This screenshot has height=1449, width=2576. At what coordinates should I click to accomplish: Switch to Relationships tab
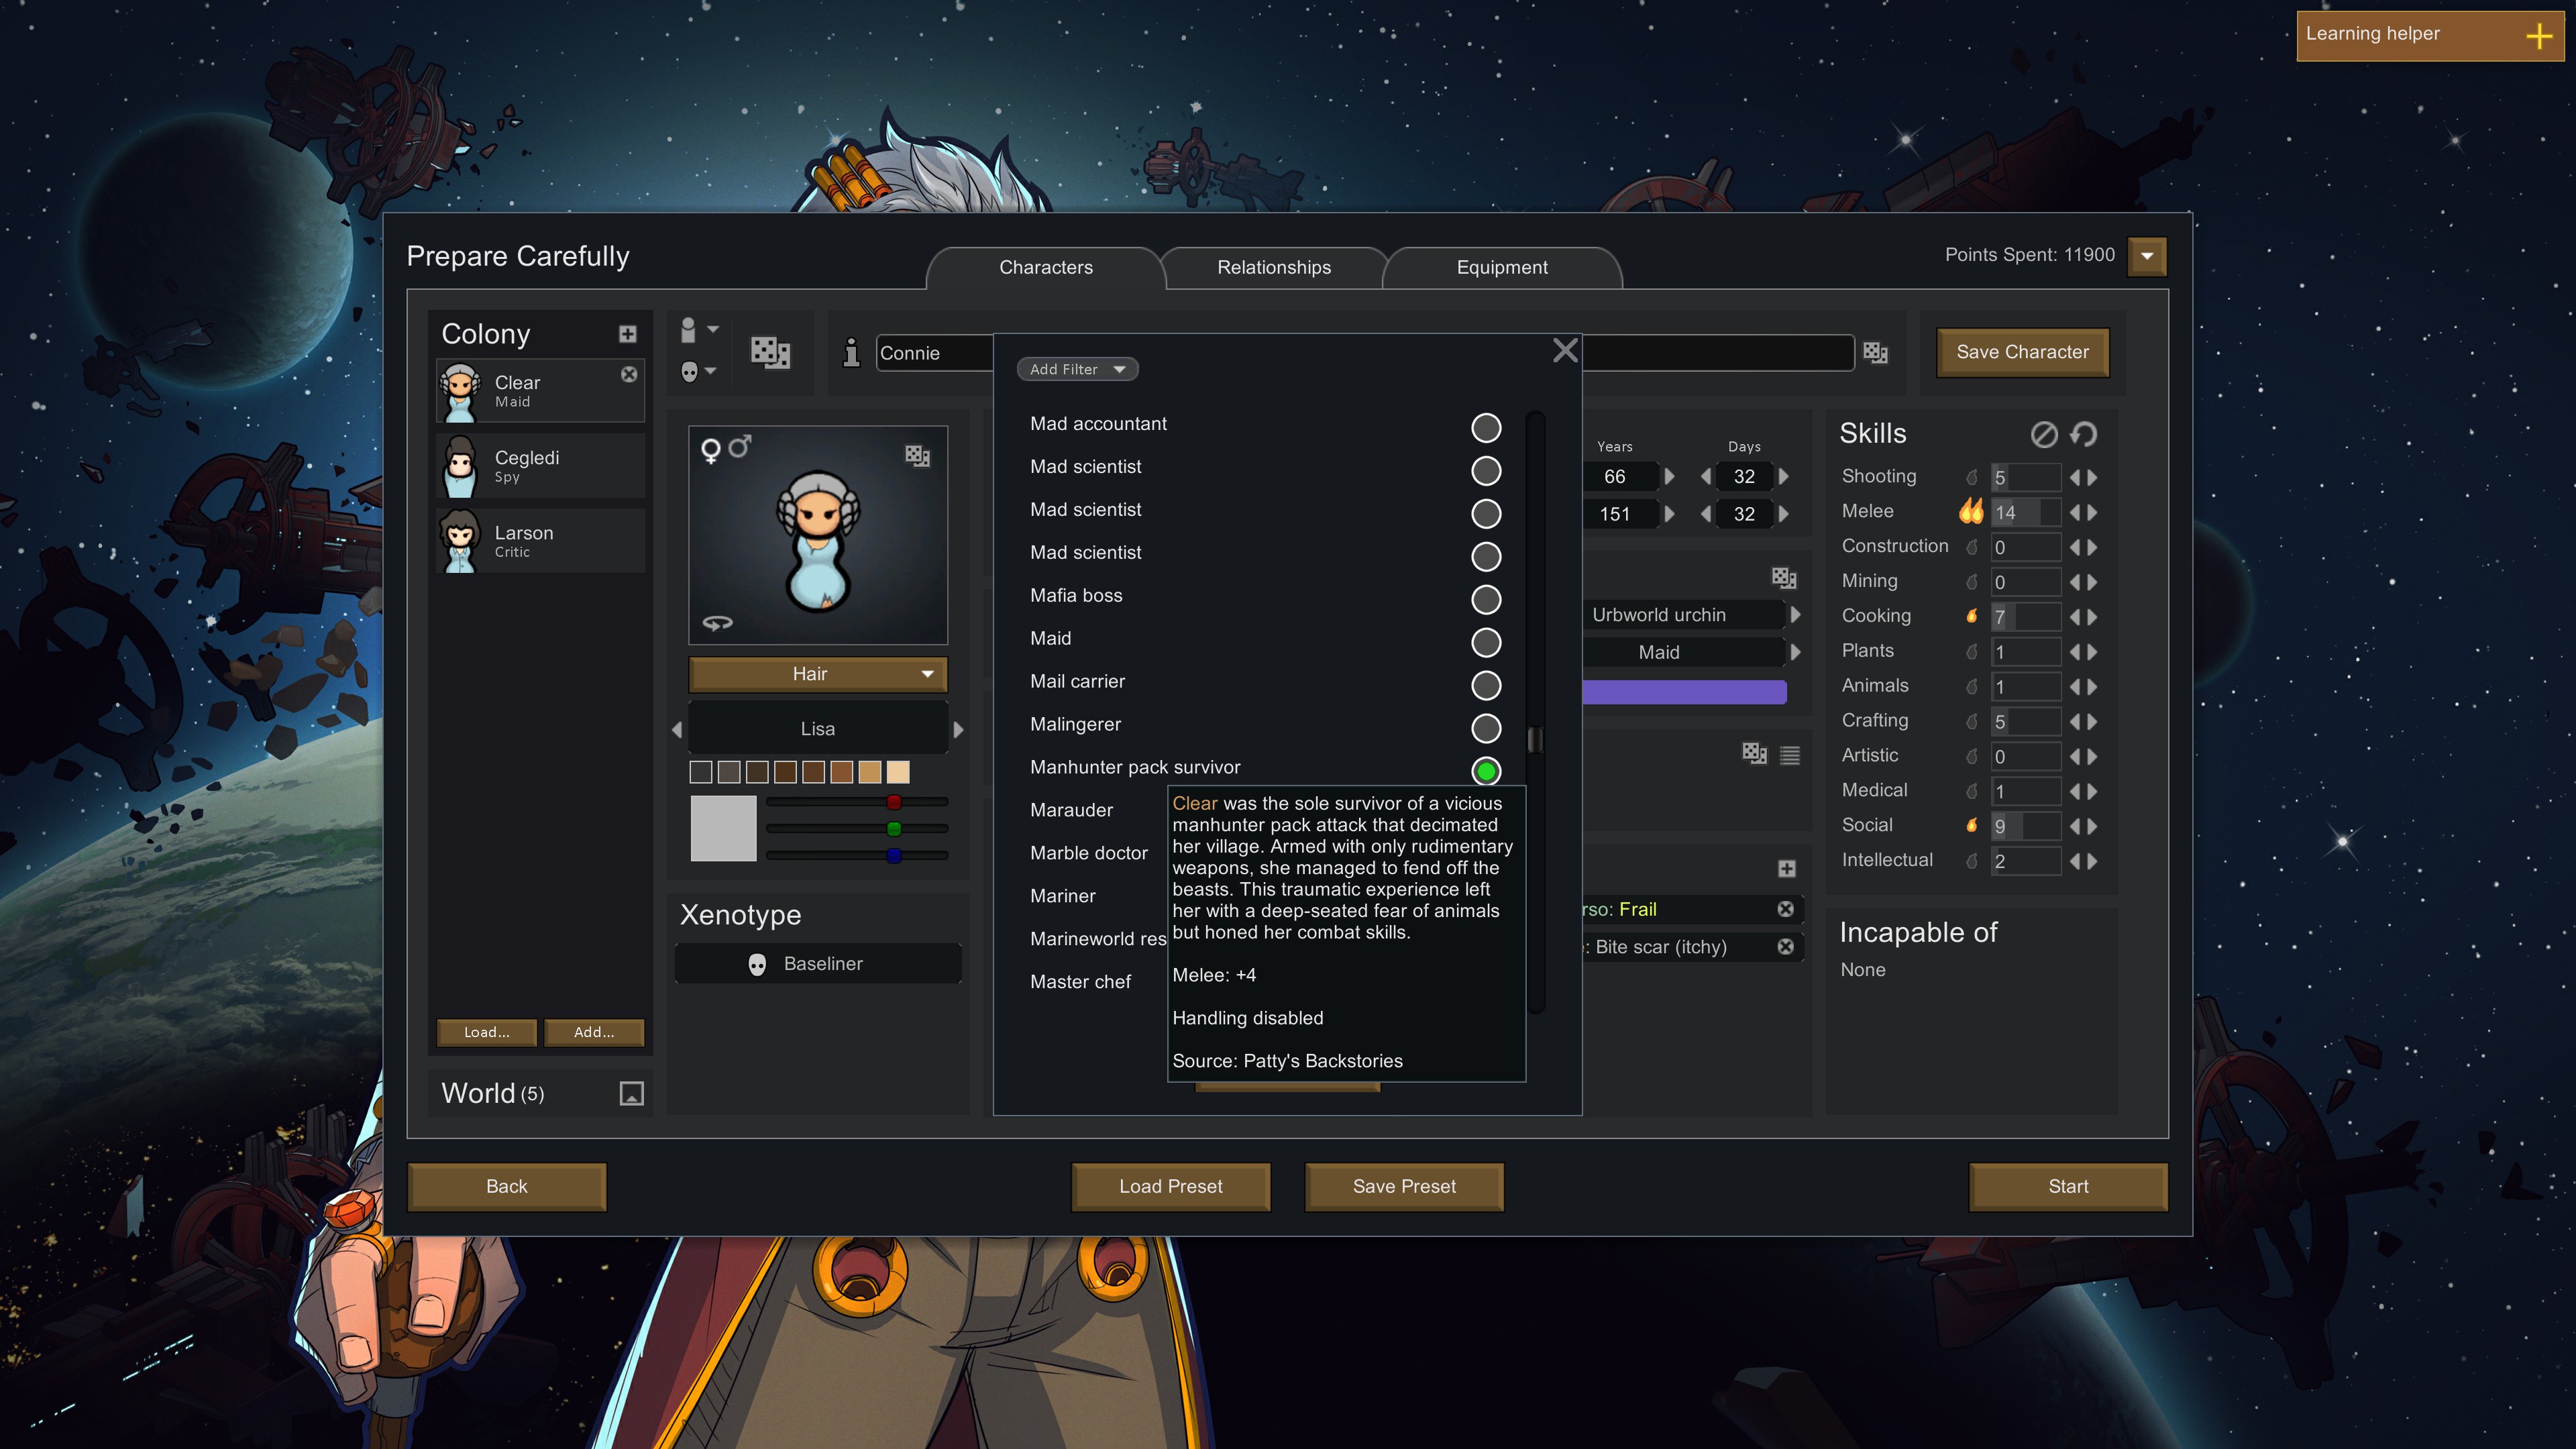[1274, 267]
